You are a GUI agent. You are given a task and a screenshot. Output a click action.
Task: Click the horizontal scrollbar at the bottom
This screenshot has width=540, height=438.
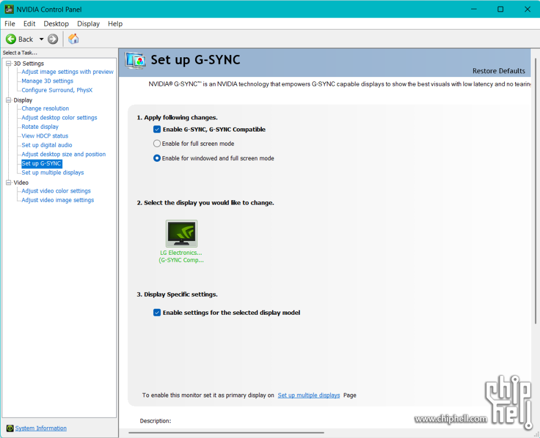226,432
